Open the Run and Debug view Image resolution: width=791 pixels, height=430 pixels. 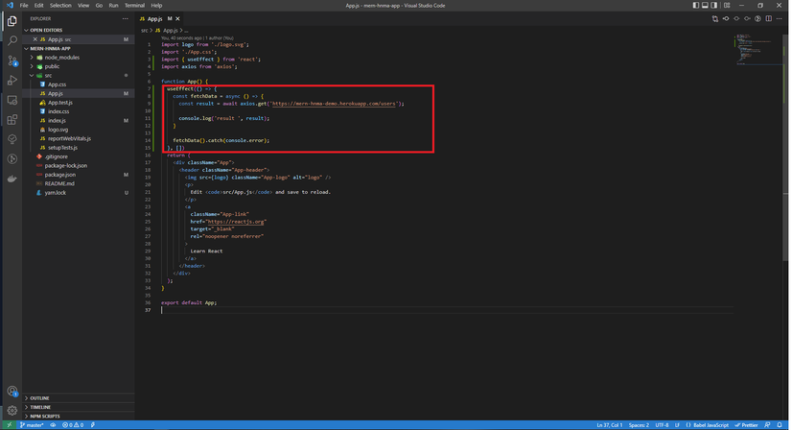[x=12, y=81]
